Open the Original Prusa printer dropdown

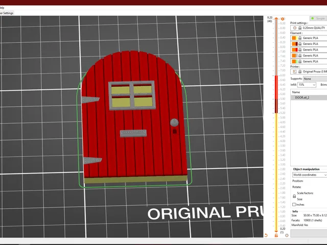point(309,71)
